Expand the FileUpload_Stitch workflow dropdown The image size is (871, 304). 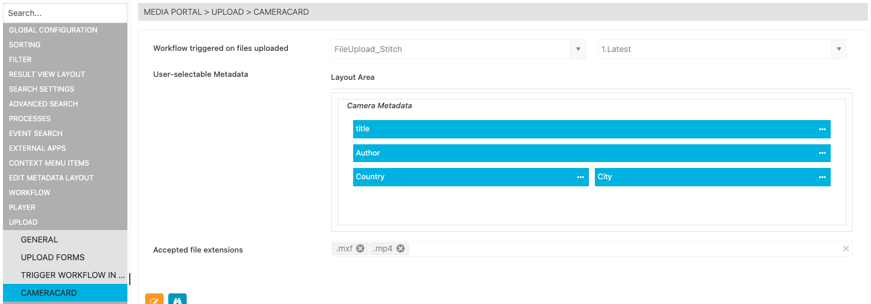pyautogui.click(x=578, y=49)
